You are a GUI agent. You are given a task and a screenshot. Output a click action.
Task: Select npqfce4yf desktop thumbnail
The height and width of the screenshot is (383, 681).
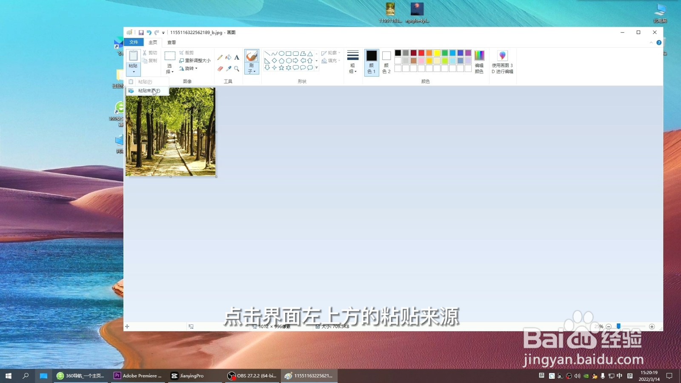click(x=417, y=13)
